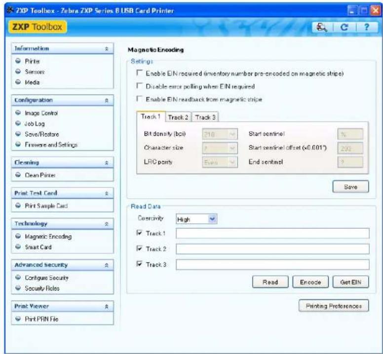Click the Get EIN button

350,282
